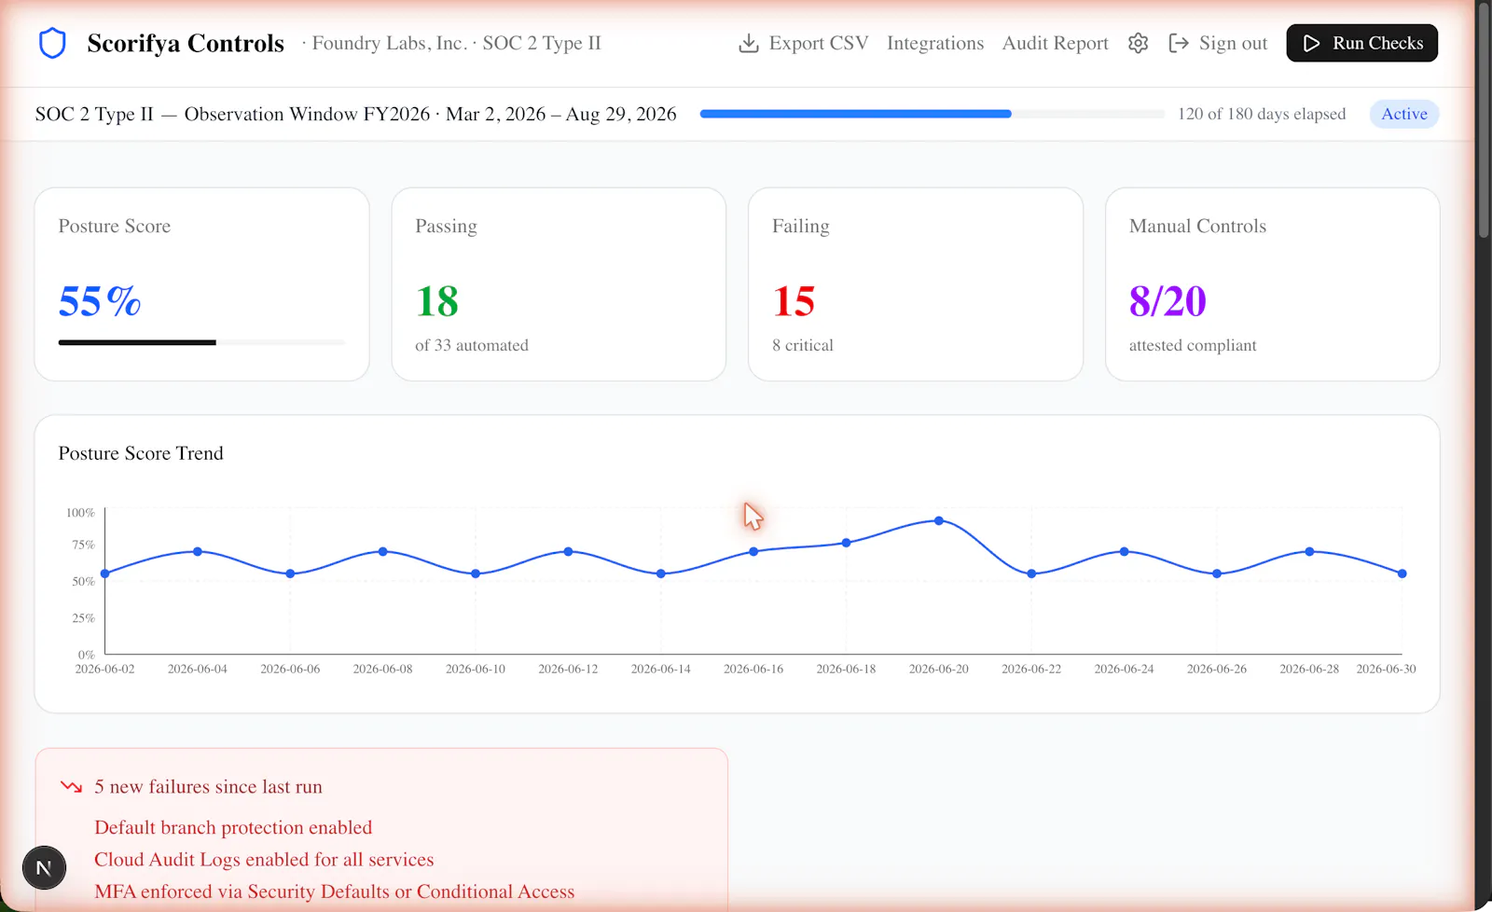Viewport: 1492px width, 912px height.
Task: Click the 8/20 manual controls value
Action: point(1167,301)
